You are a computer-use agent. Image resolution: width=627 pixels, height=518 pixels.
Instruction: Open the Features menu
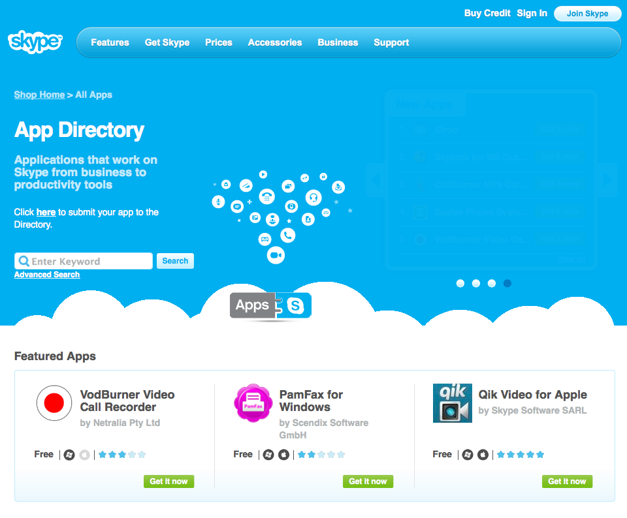(x=110, y=42)
